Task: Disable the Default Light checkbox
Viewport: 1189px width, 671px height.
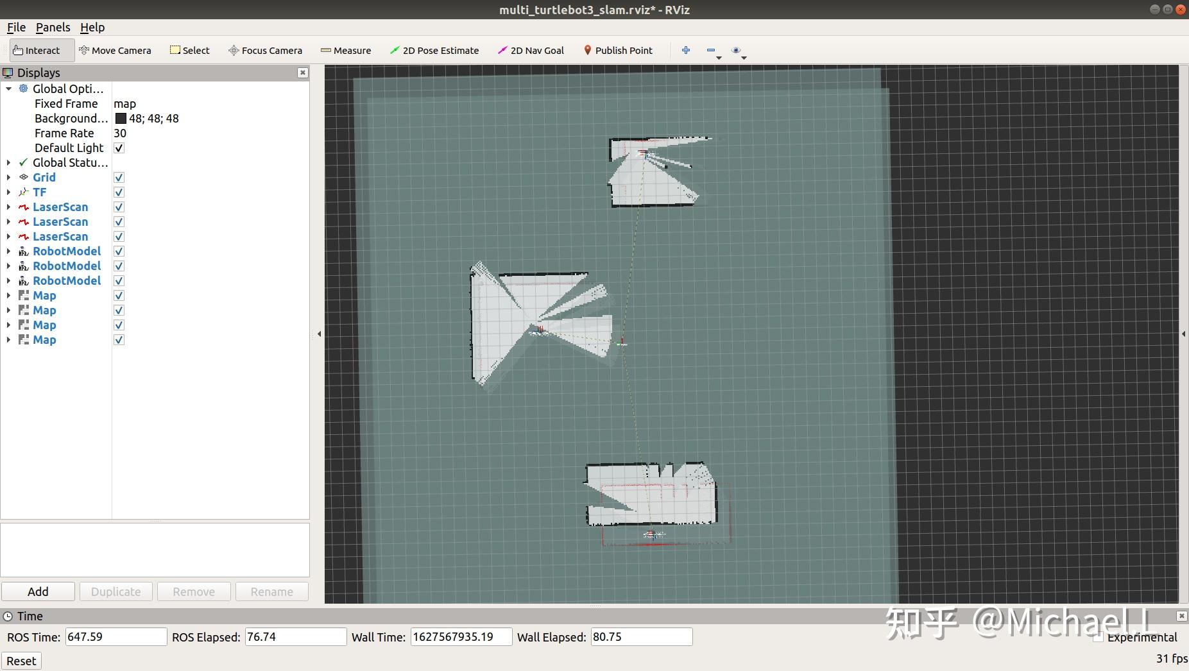Action: pyautogui.click(x=119, y=148)
